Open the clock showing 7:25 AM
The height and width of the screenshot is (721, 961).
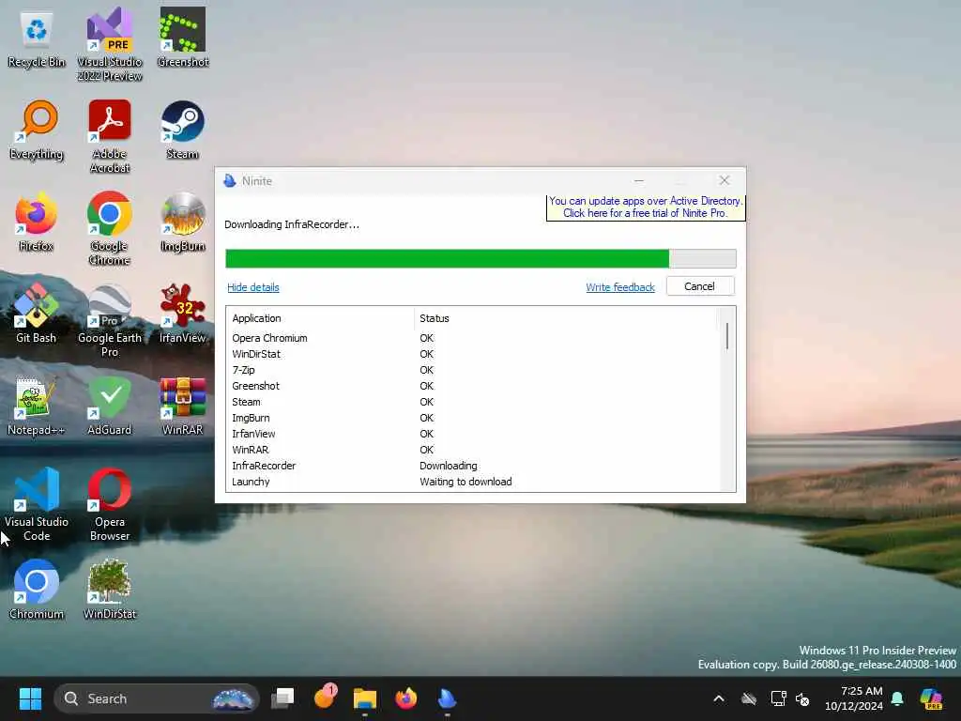point(854,698)
